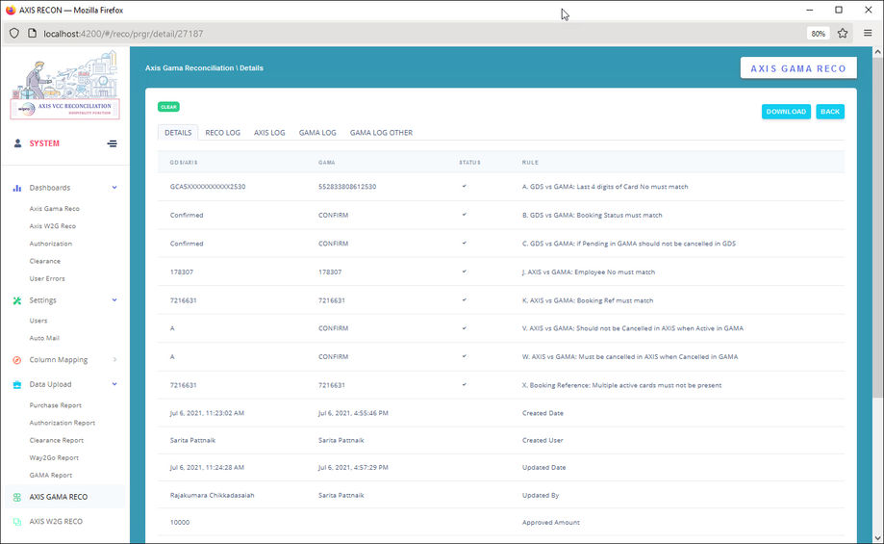Viewport: 884px width, 544px height.
Task: Select AXIS W2G RECO menu entry
Action: pos(56,522)
